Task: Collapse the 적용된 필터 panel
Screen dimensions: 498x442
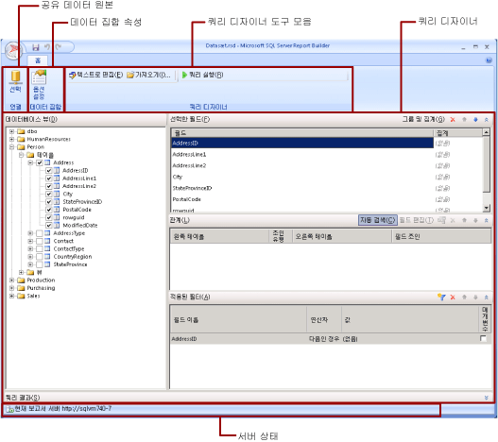Action: coord(487,297)
